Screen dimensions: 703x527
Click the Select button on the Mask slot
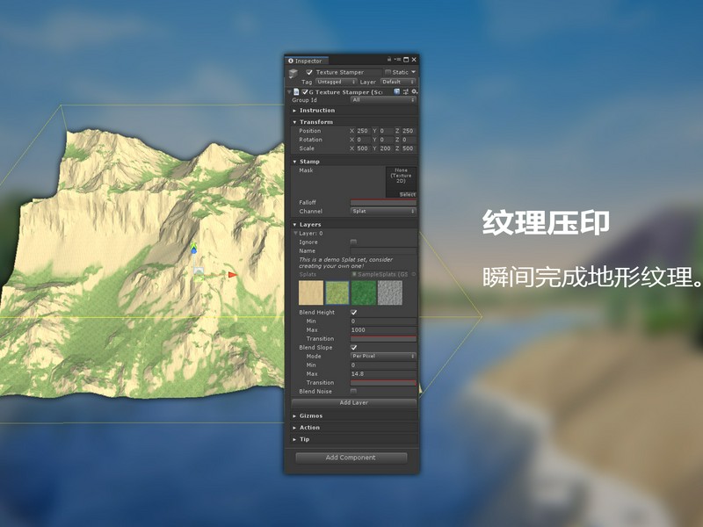pyautogui.click(x=408, y=194)
